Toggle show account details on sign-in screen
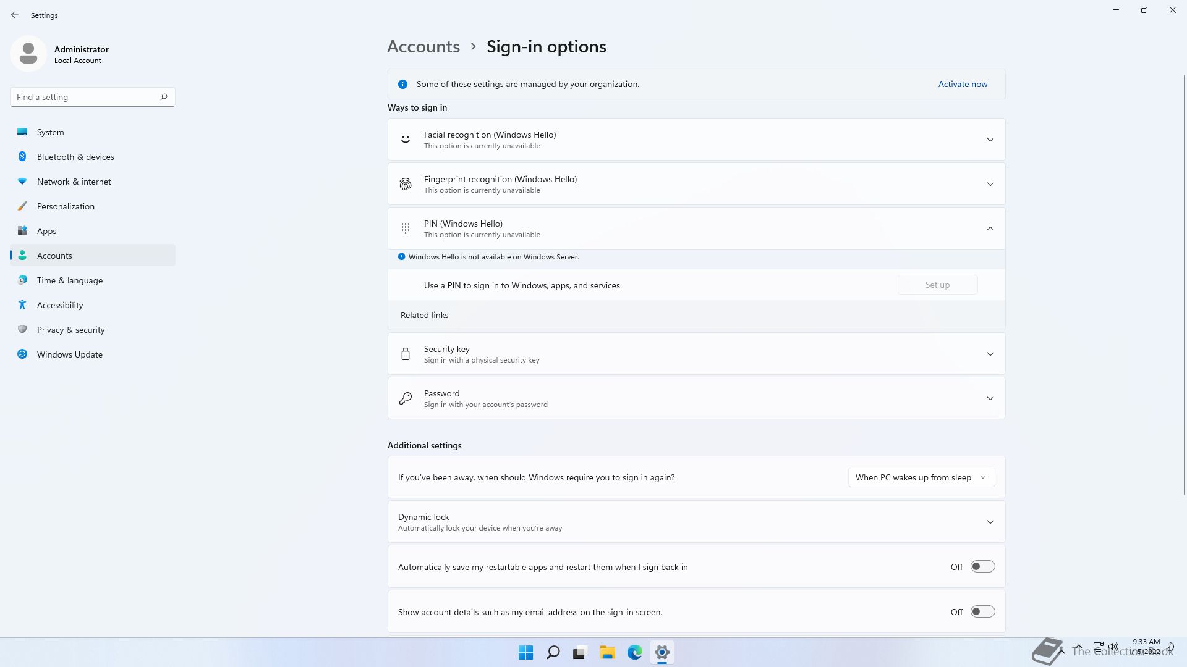 pyautogui.click(x=982, y=611)
